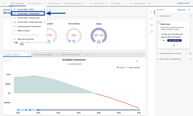This screenshot has height=116, width=193.
Task: Click the Mark plan as private eye icon
Action: pos(15,39)
